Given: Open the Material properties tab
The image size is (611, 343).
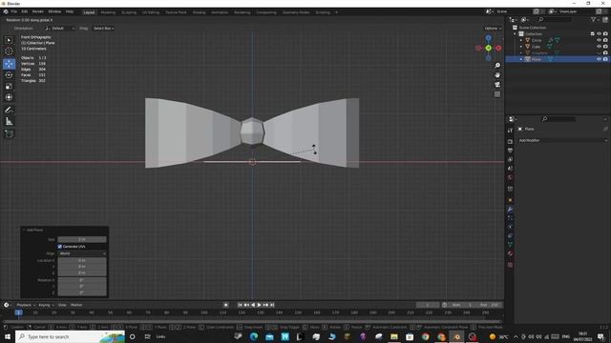Looking at the screenshot, I should click(x=510, y=253).
